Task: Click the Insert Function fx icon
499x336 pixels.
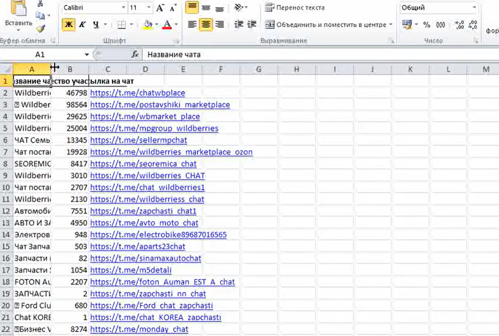Action: 135,55
